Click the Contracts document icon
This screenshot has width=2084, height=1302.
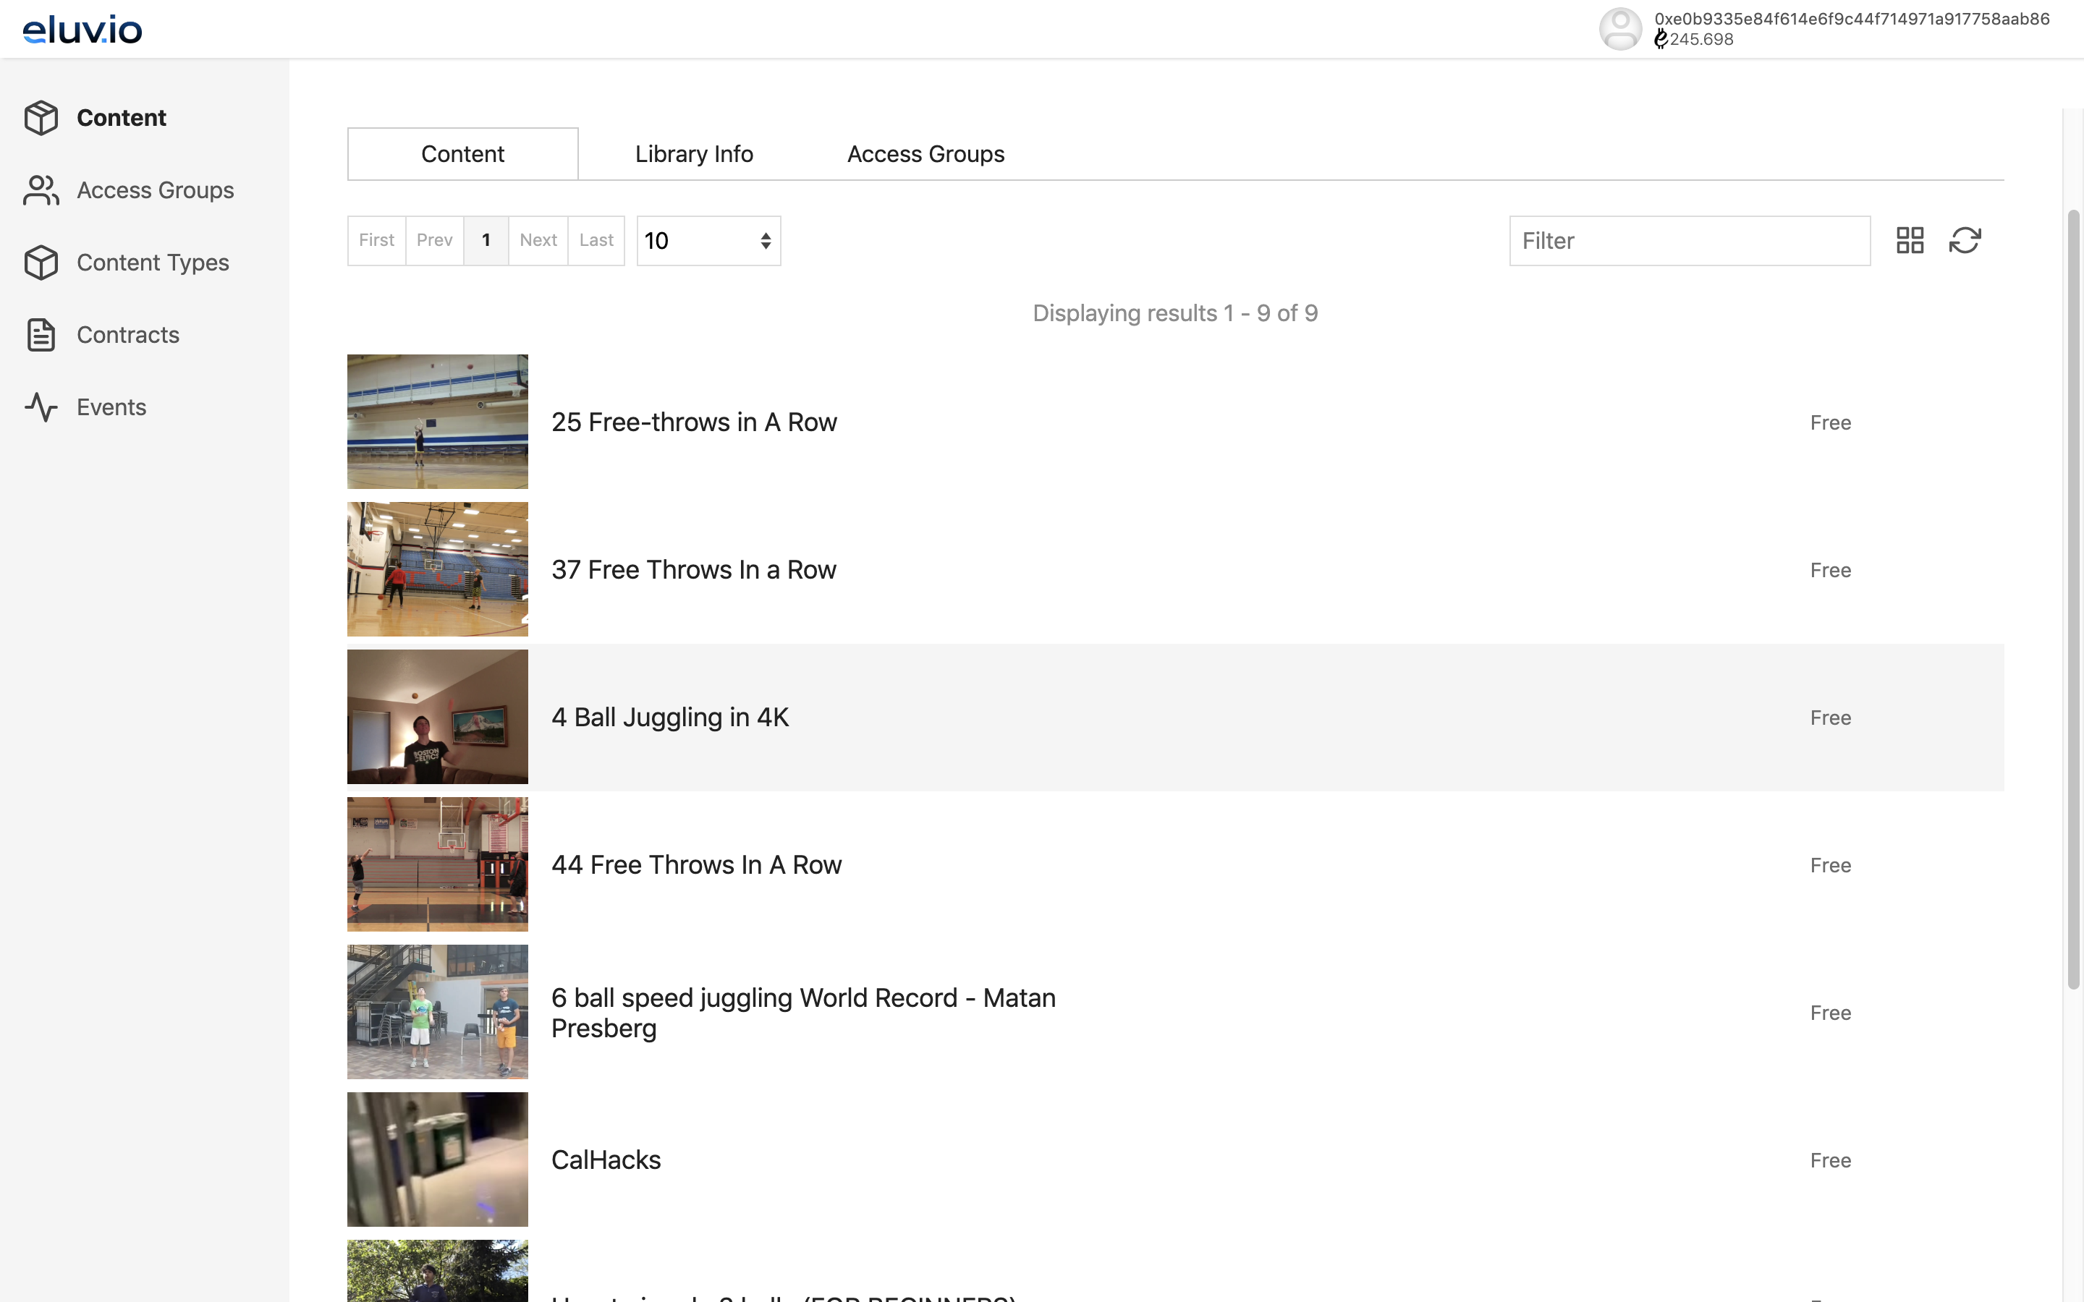(x=41, y=335)
